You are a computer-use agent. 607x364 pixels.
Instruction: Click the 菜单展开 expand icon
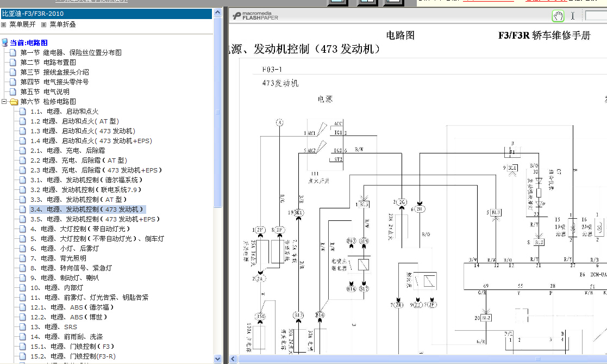pyautogui.click(x=3, y=25)
